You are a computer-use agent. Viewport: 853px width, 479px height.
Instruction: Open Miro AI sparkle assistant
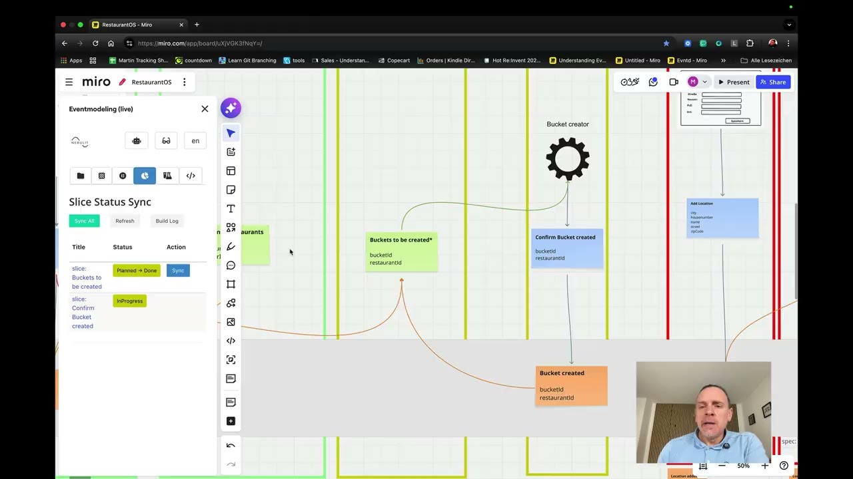tap(231, 108)
